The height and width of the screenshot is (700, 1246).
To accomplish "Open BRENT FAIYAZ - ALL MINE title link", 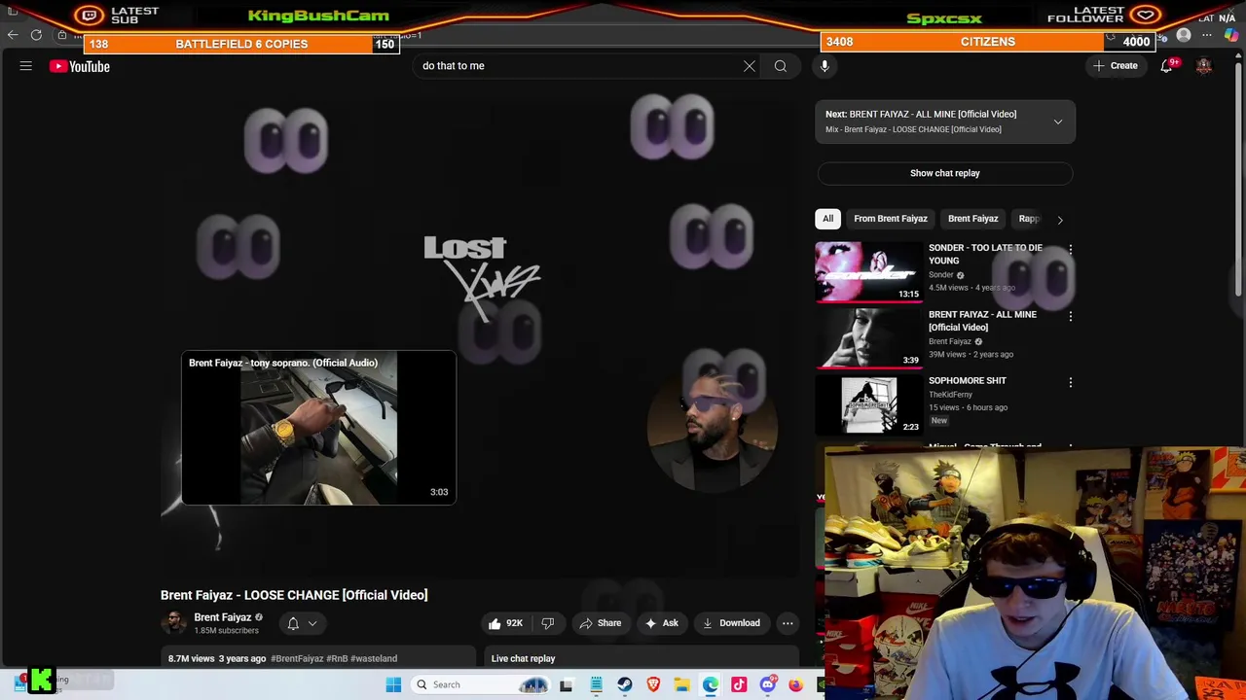I will coord(982,321).
